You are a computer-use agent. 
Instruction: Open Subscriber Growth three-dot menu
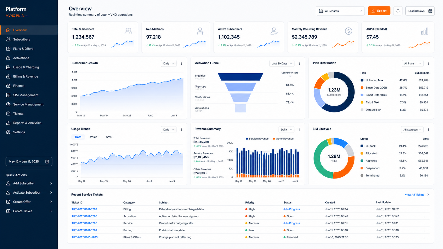pyautogui.click(x=181, y=64)
